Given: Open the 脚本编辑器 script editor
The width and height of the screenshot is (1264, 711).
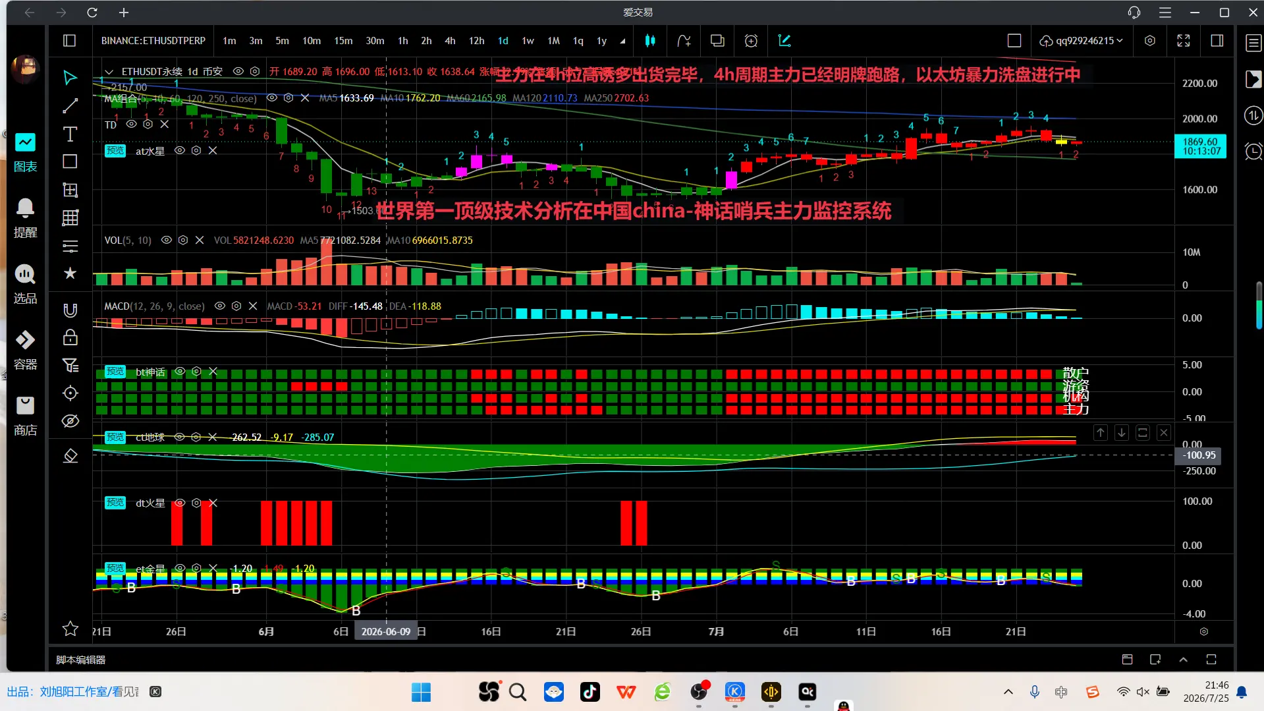Looking at the screenshot, I should [x=81, y=660].
